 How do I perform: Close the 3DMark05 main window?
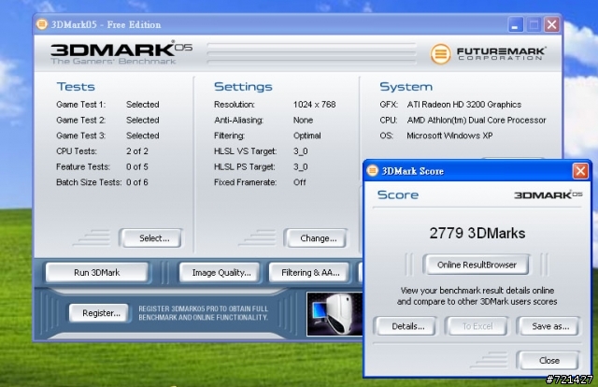pyautogui.click(x=551, y=25)
